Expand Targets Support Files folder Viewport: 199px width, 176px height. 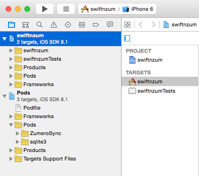coord(11,159)
